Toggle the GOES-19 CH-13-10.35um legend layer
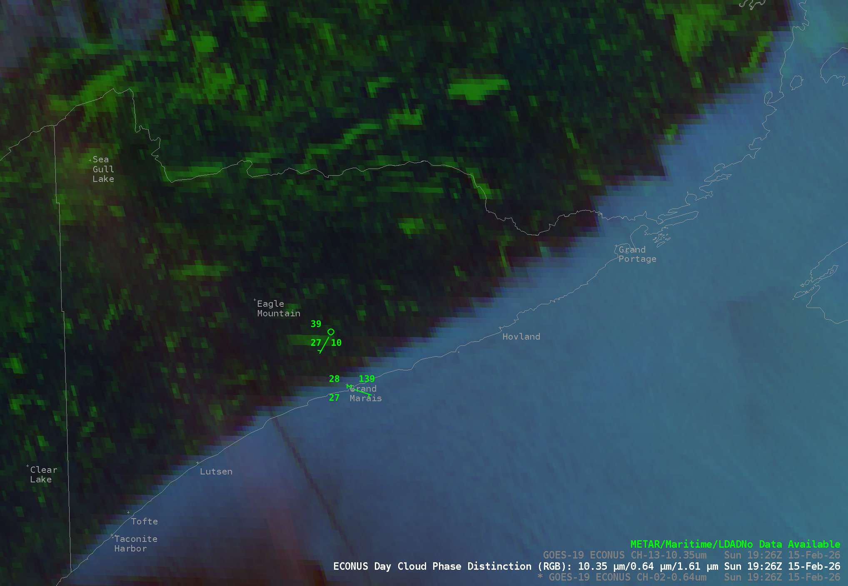The image size is (848, 586). (691, 555)
